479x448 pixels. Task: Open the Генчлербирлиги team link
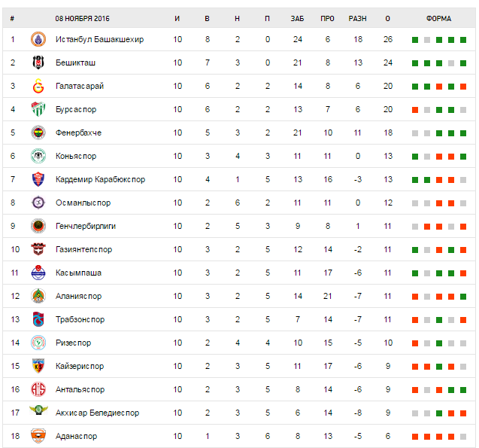(86, 226)
